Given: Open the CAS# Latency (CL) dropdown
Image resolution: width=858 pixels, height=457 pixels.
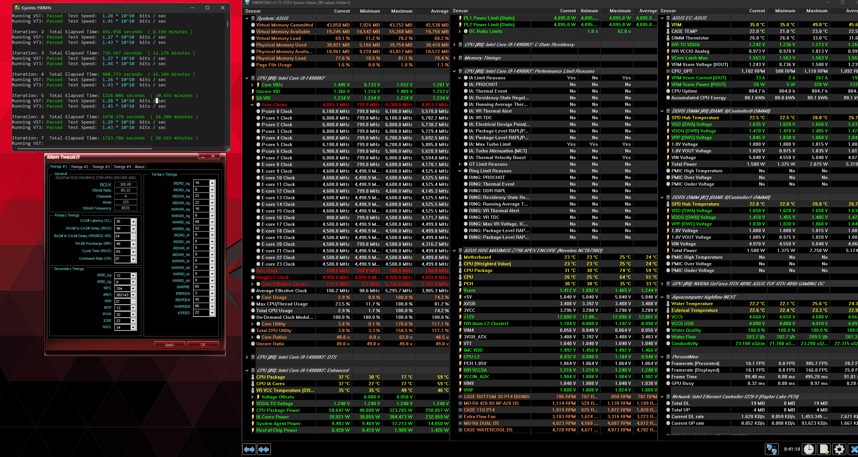Looking at the screenshot, I should 133,221.
